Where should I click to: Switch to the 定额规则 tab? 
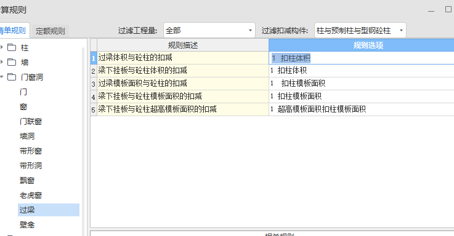50,31
